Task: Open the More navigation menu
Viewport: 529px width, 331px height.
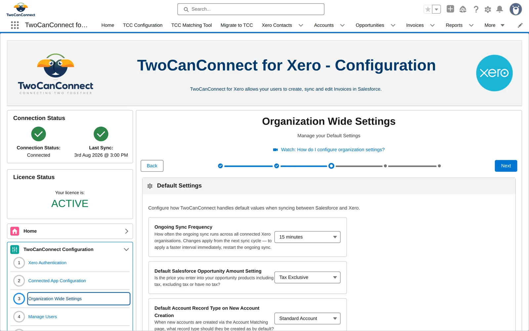Action: coord(494,25)
